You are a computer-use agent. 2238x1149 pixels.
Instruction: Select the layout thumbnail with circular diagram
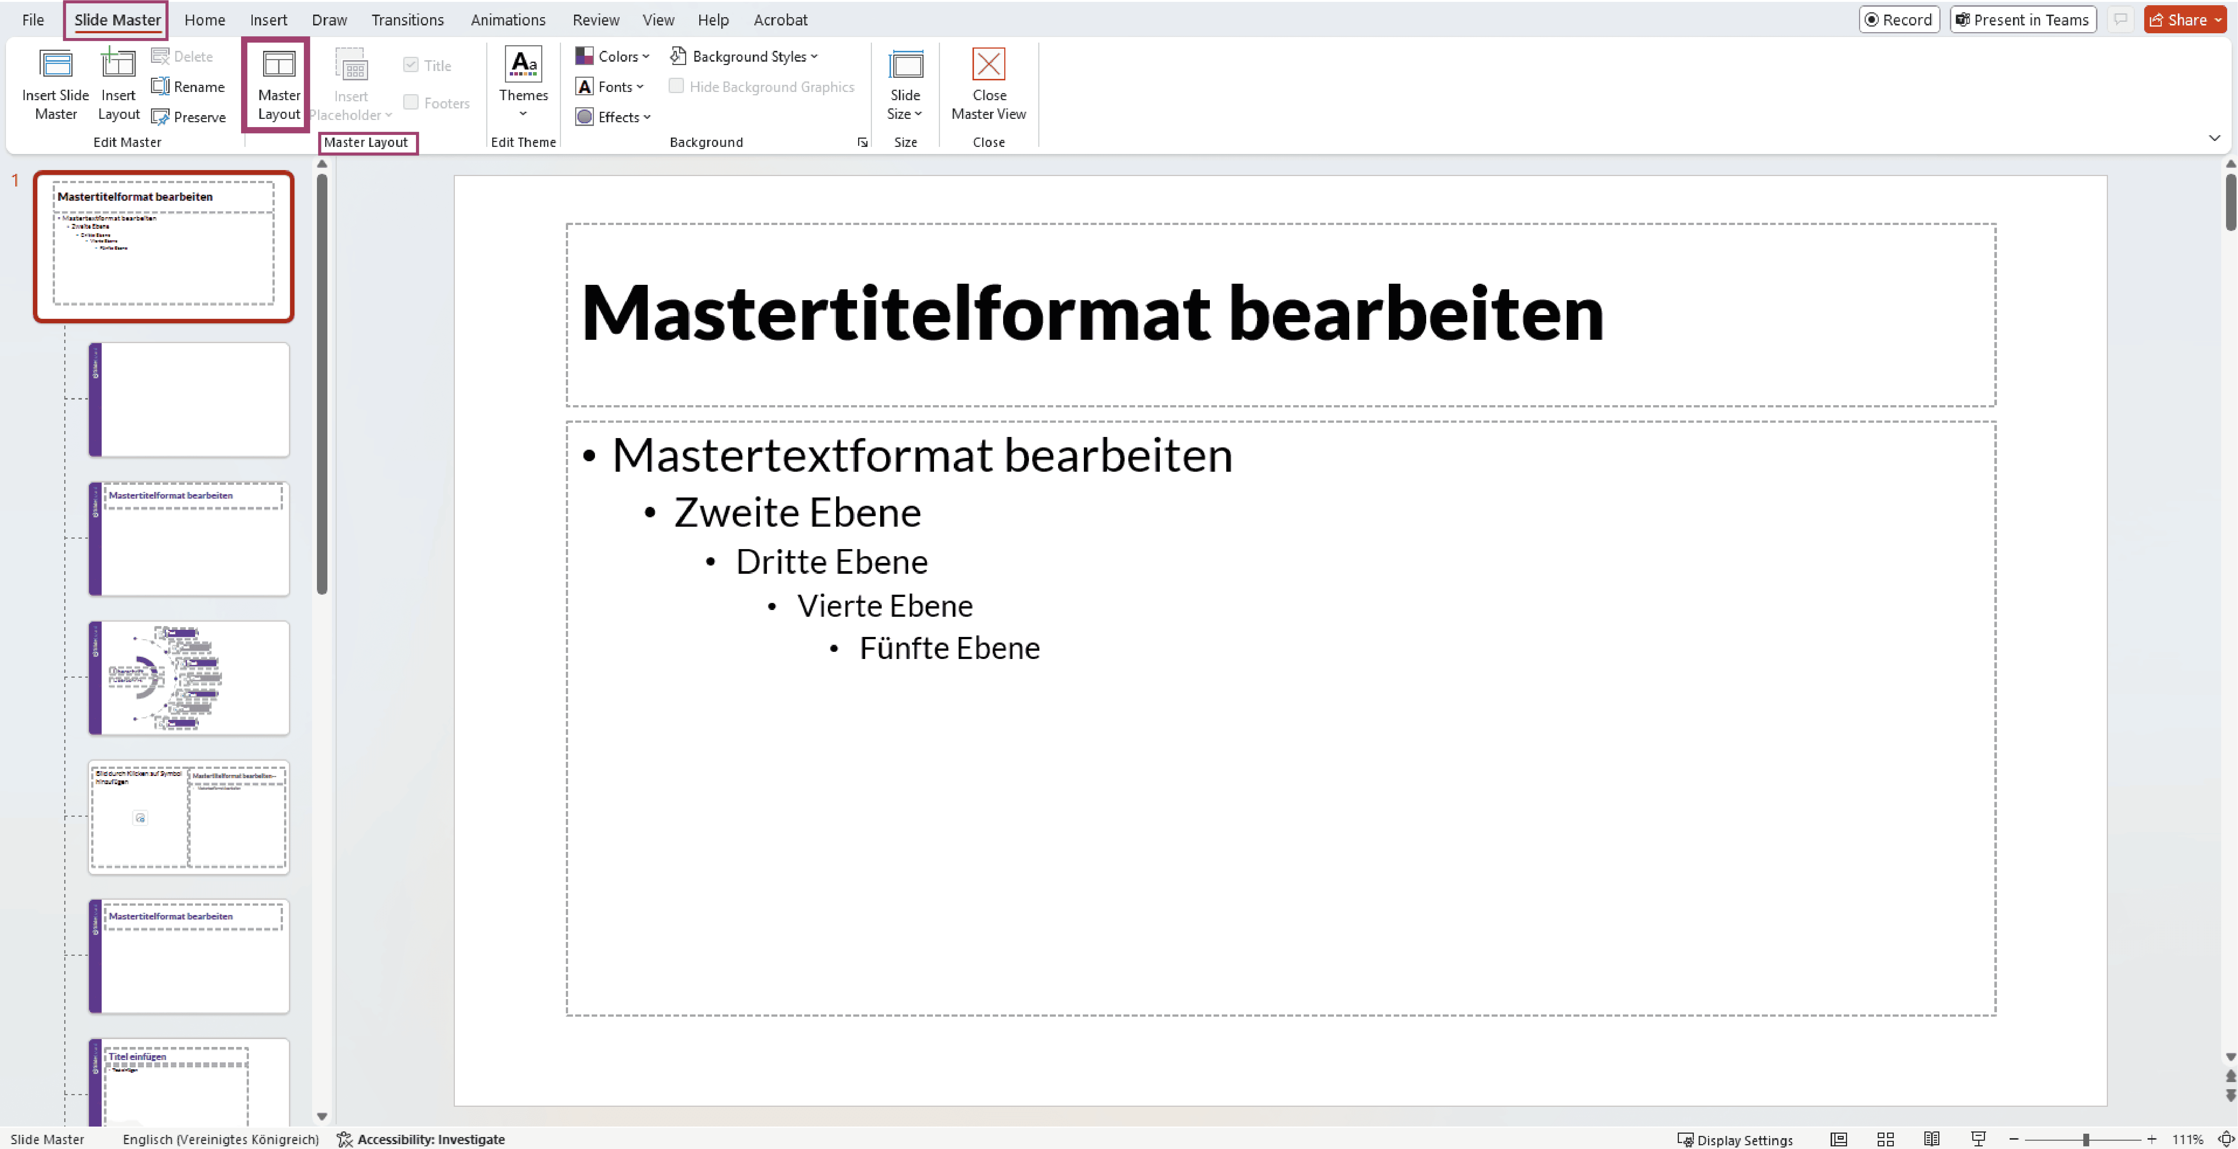pyautogui.click(x=188, y=678)
